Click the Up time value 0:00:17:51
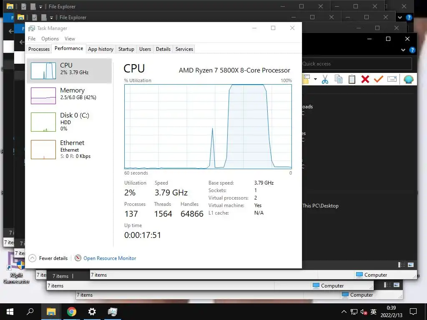 [143, 235]
